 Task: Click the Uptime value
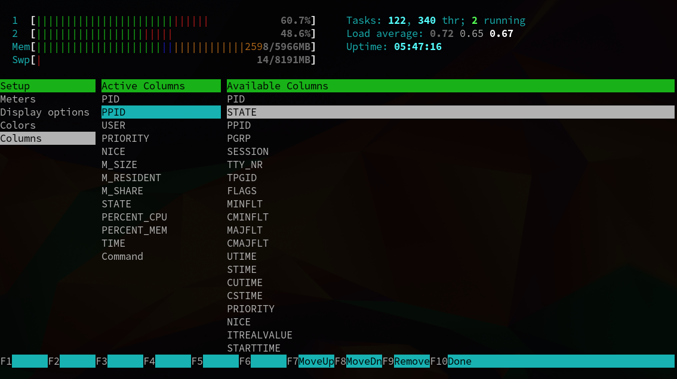tap(417, 46)
